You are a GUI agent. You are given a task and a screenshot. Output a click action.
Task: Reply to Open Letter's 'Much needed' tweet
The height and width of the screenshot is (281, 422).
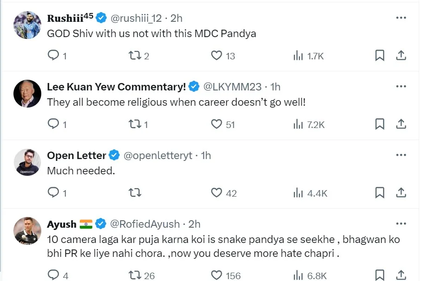coord(54,192)
